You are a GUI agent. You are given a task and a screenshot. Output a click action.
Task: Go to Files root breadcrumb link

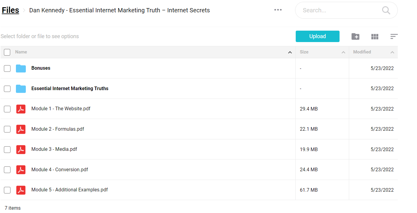(11, 10)
